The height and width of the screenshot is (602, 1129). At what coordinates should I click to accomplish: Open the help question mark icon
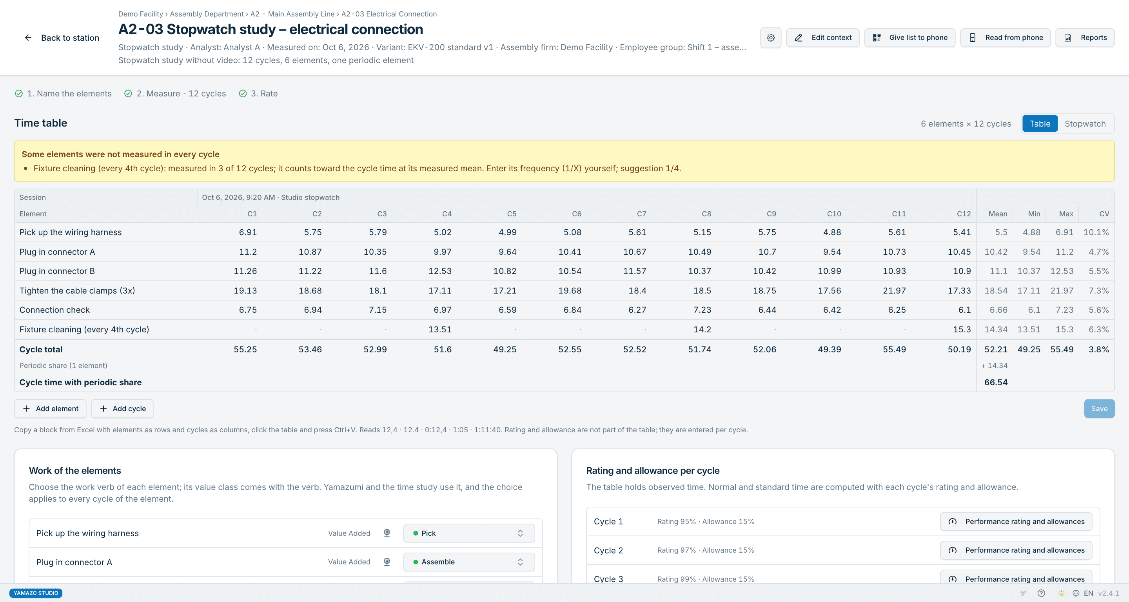tap(1041, 593)
